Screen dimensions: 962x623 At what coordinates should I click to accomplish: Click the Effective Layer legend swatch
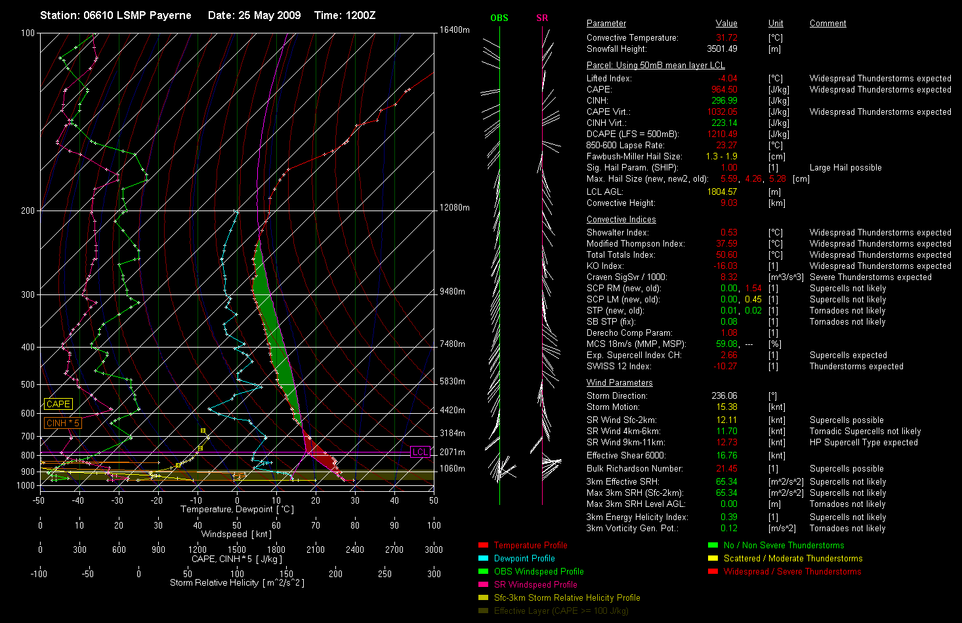[484, 611]
